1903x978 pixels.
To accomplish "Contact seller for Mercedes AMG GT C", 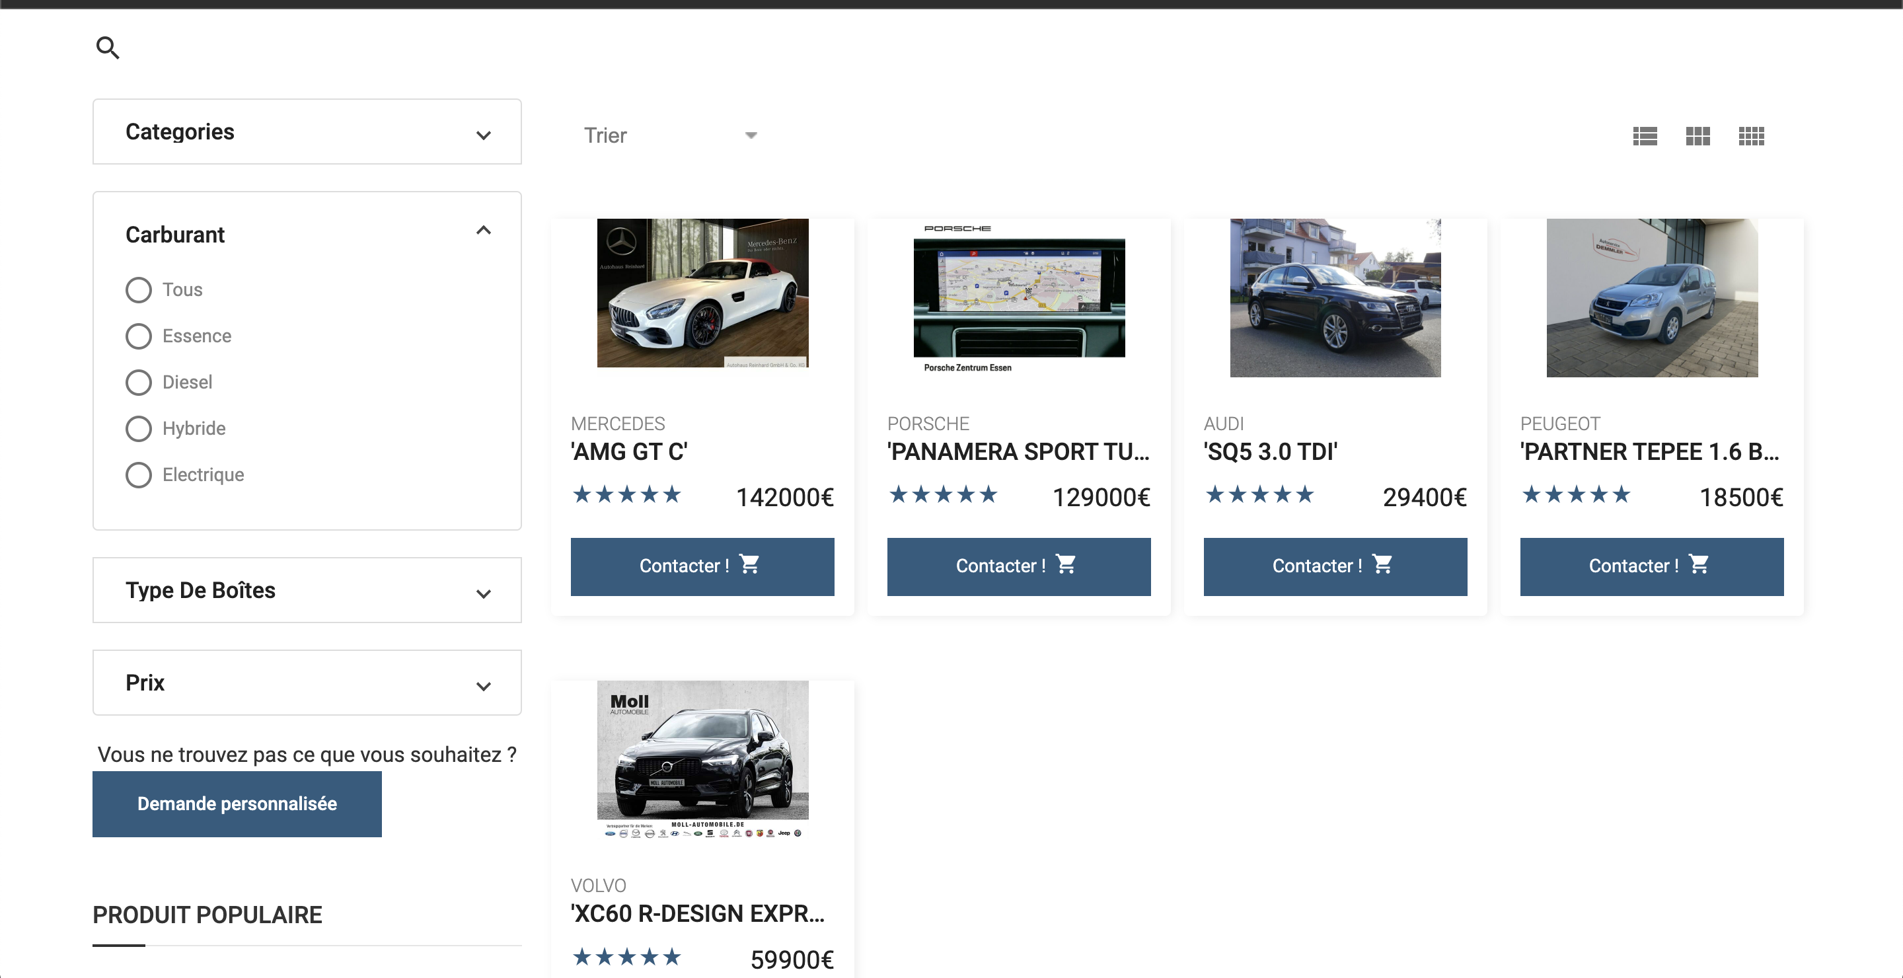I will (x=702, y=566).
